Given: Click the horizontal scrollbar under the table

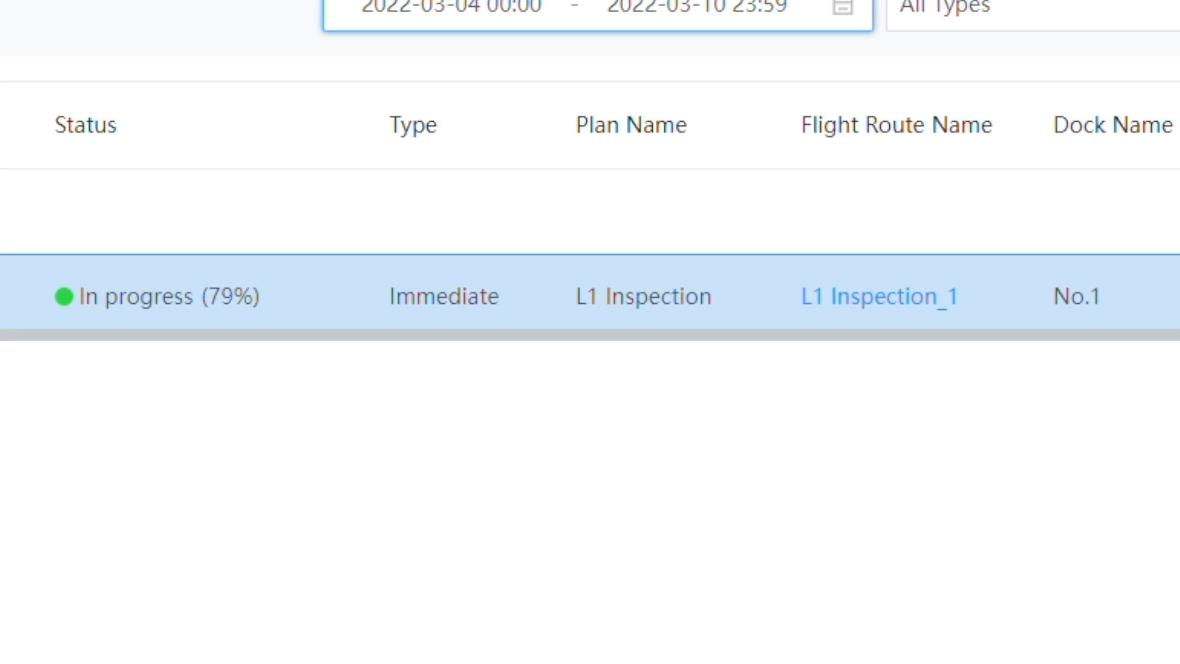Looking at the screenshot, I should [590, 335].
